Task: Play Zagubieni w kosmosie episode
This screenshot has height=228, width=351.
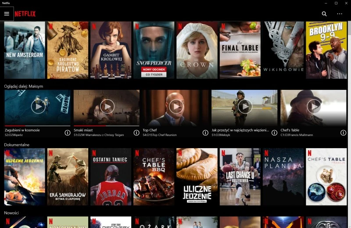Action: coord(38,107)
